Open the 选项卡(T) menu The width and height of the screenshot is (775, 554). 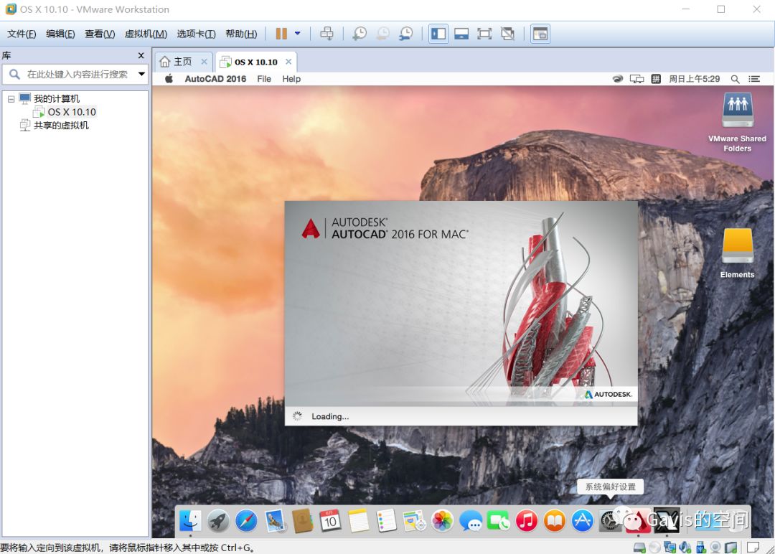196,34
